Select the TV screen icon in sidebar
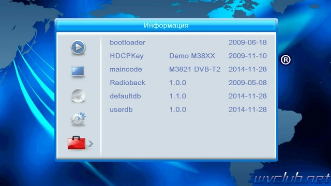 pos(78,71)
